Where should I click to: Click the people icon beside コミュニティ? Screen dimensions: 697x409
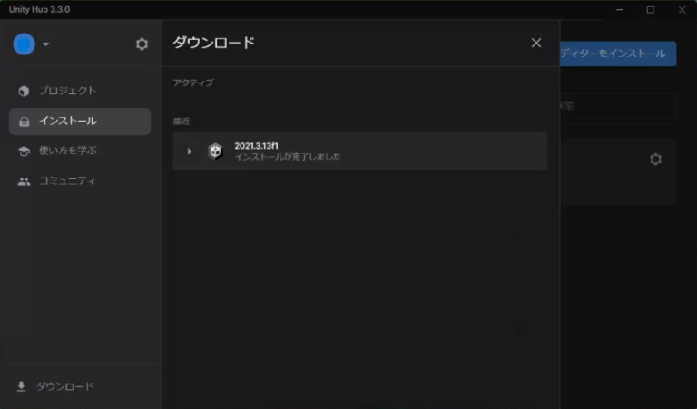pos(24,181)
